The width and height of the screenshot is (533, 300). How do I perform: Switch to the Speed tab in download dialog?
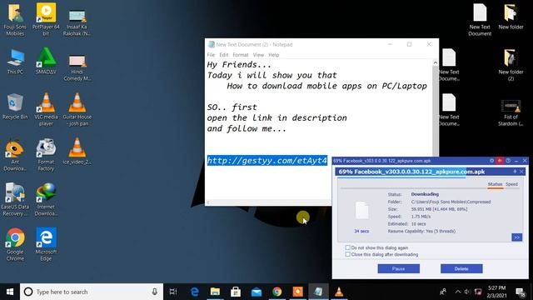511,184
